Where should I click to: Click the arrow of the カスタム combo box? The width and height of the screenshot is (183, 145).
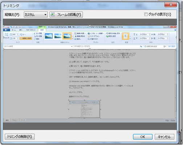pos(45,15)
